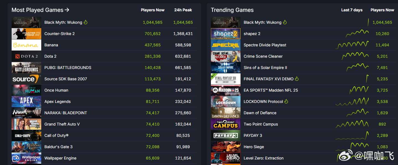Click NARAKA: BLADEPOINT's 24h peak value 275,660
398x165 pixels.
(183, 113)
